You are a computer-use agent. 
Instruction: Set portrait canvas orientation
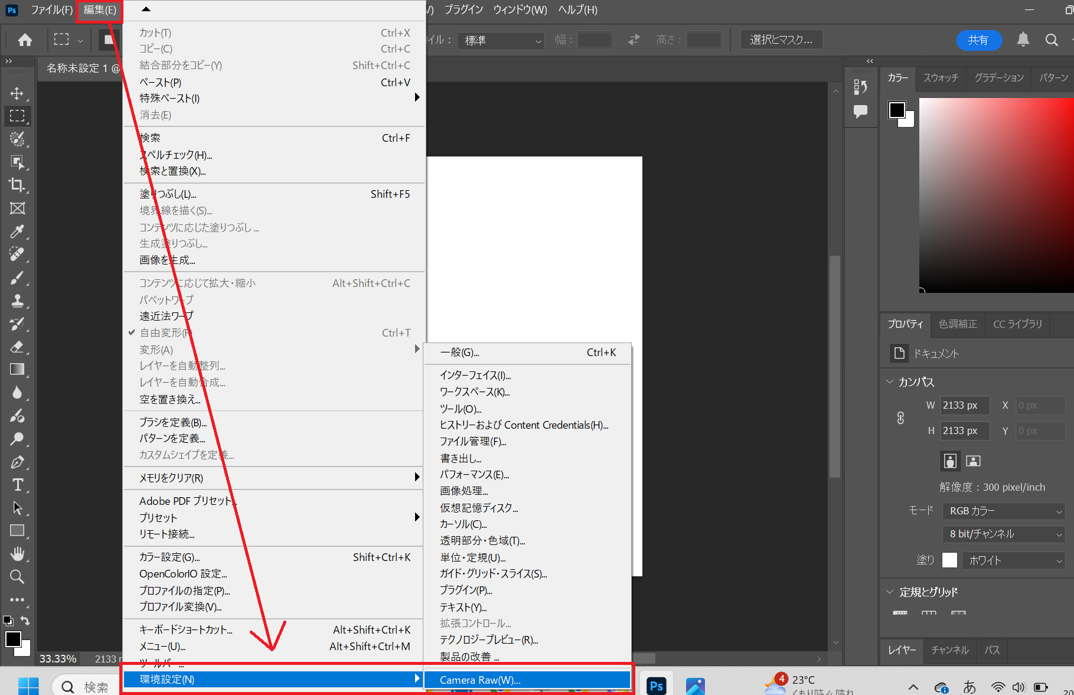pos(949,461)
